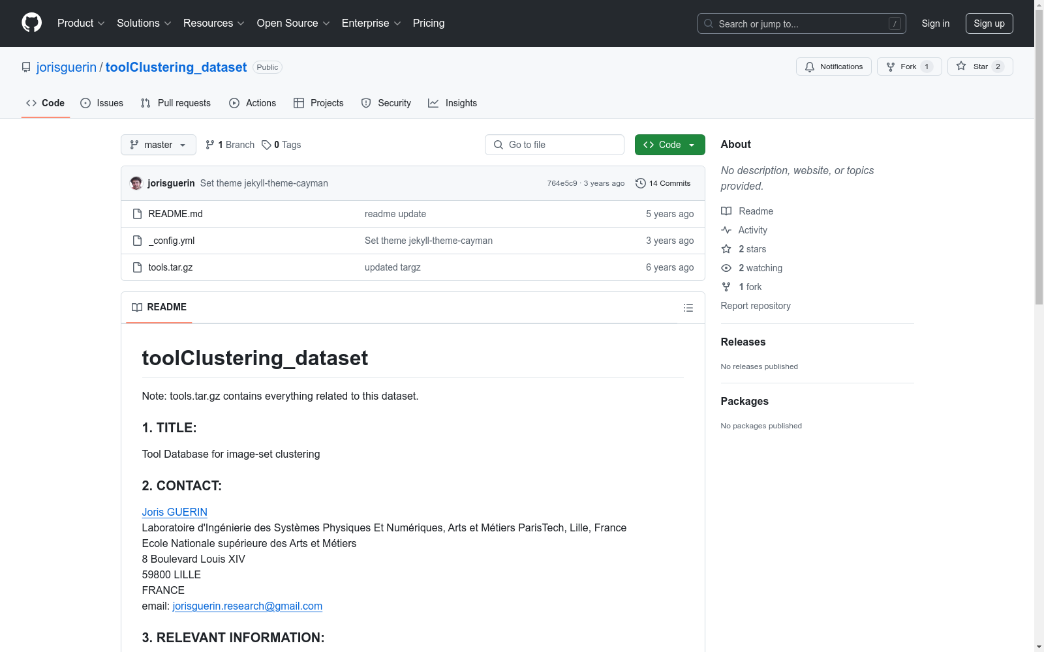Click the book icon next to Readme

726,211
